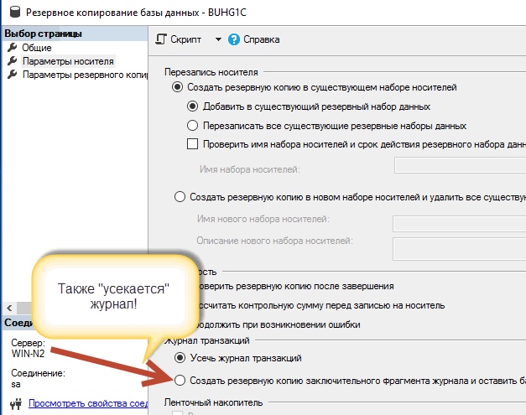Click the Script toolbar icon

(161, 39)
